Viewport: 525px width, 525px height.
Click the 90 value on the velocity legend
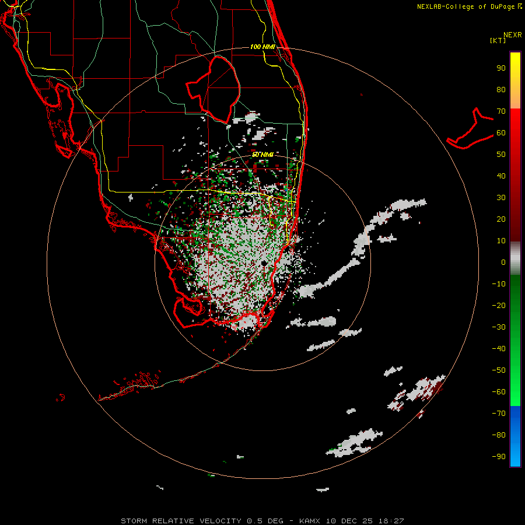[501, 68]
